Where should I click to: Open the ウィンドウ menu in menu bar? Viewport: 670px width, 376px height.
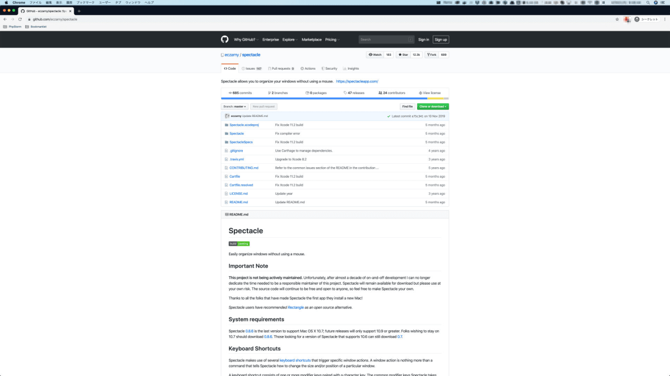(133, 2)
